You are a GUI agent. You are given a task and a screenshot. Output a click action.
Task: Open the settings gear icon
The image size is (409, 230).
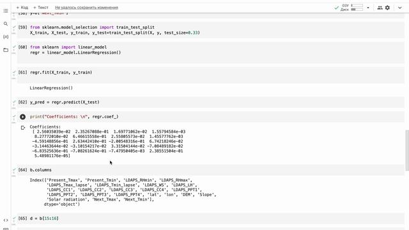tap(387, 8)
